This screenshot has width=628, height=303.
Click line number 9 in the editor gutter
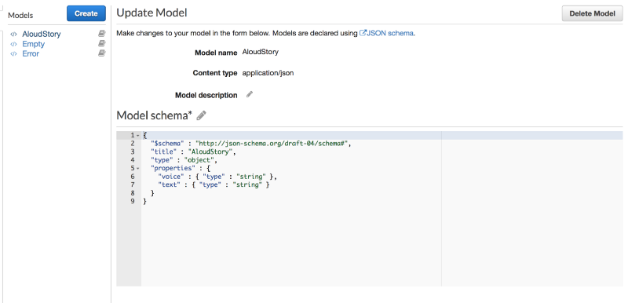[133, 201]
